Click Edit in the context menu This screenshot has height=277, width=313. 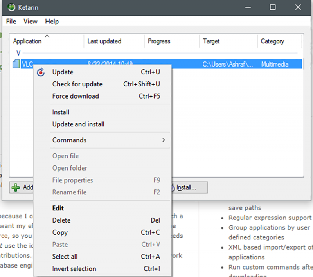click(58, 209)
